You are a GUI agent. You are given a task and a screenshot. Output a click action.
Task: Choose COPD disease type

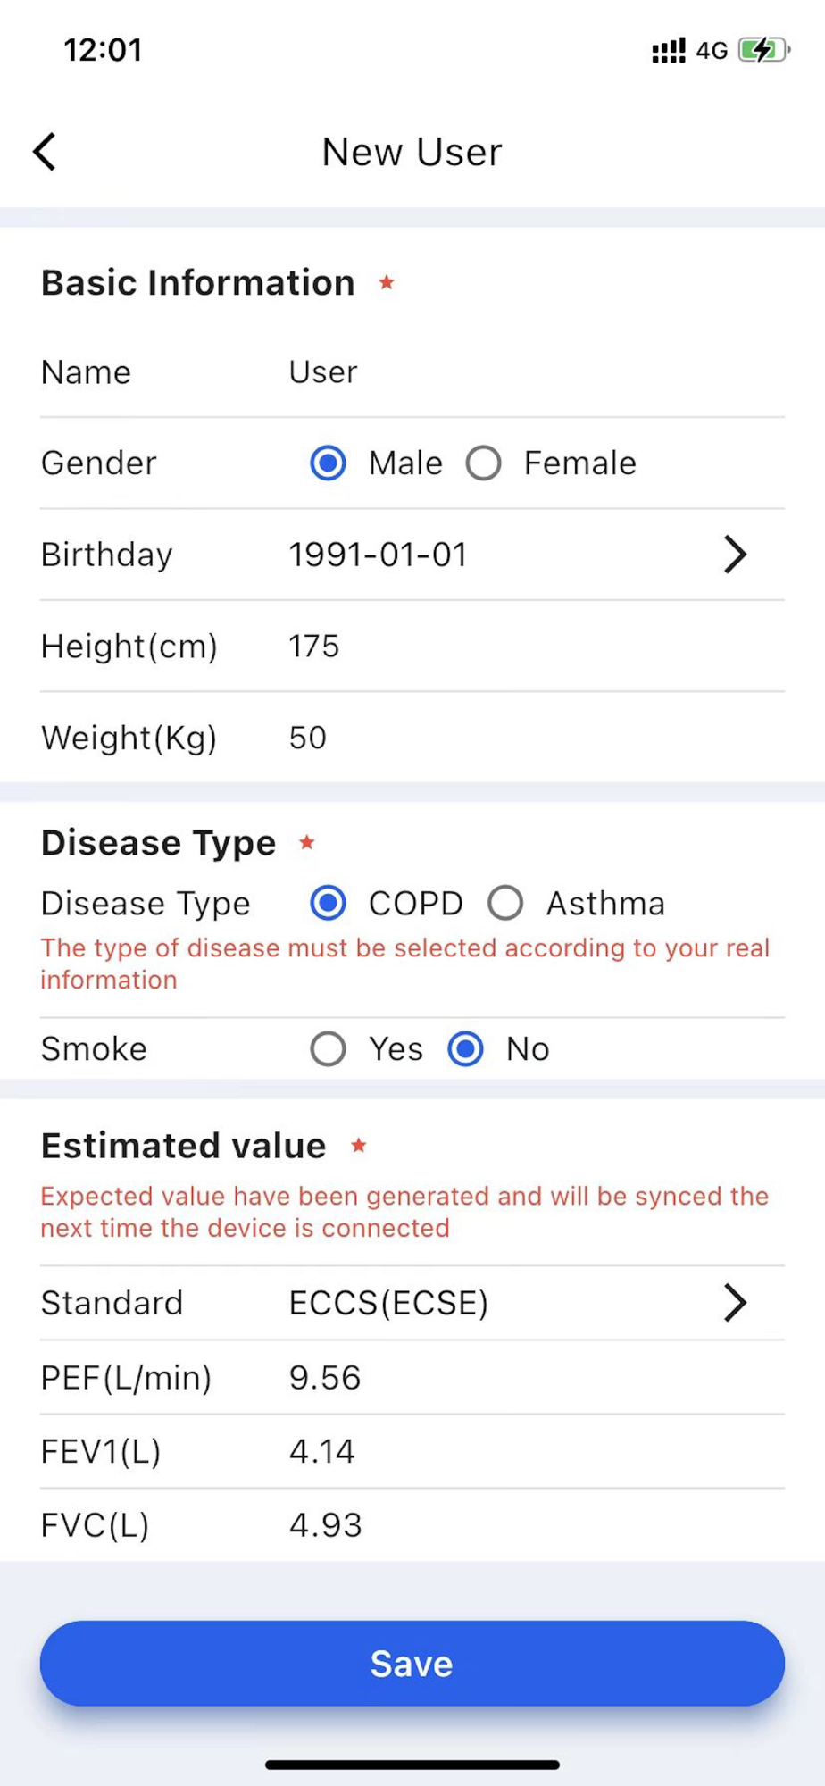point(328,903)
